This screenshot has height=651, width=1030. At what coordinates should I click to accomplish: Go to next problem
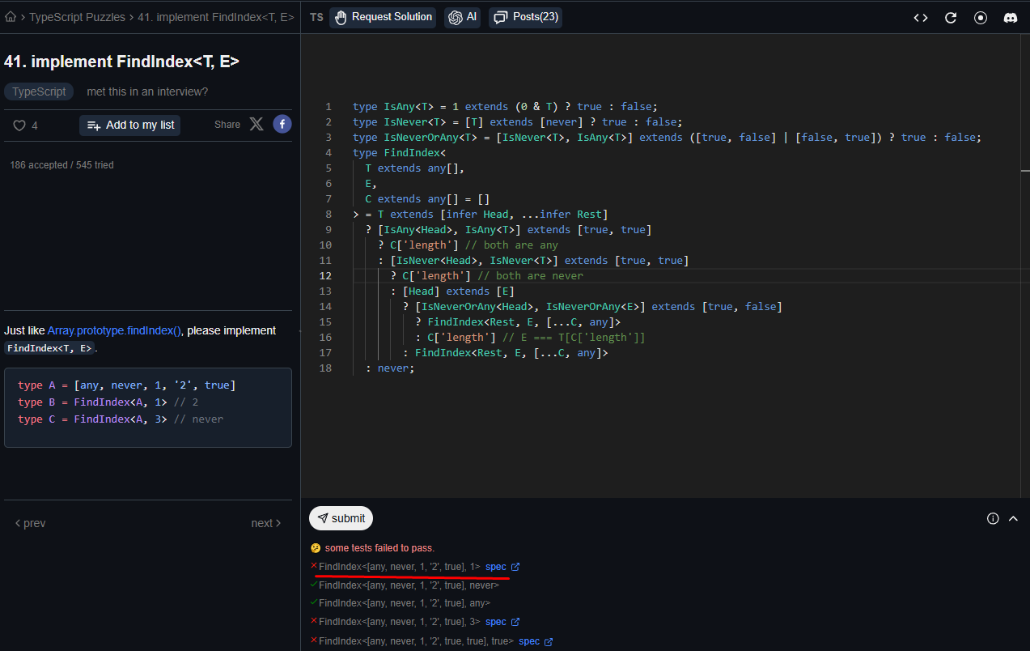[265, 523]
